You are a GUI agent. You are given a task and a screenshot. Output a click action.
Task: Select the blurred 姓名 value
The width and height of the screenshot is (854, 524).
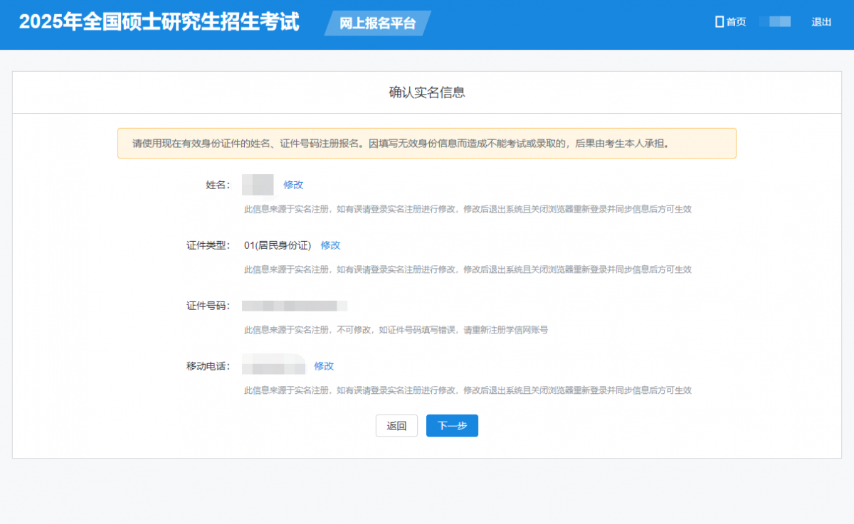pyautogui.click(x=258, y=185)
